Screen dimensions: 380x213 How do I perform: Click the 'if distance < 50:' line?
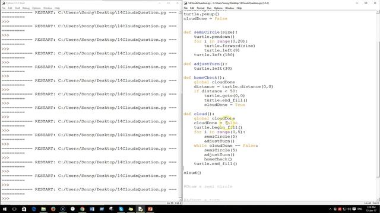[x=216, y=91]
